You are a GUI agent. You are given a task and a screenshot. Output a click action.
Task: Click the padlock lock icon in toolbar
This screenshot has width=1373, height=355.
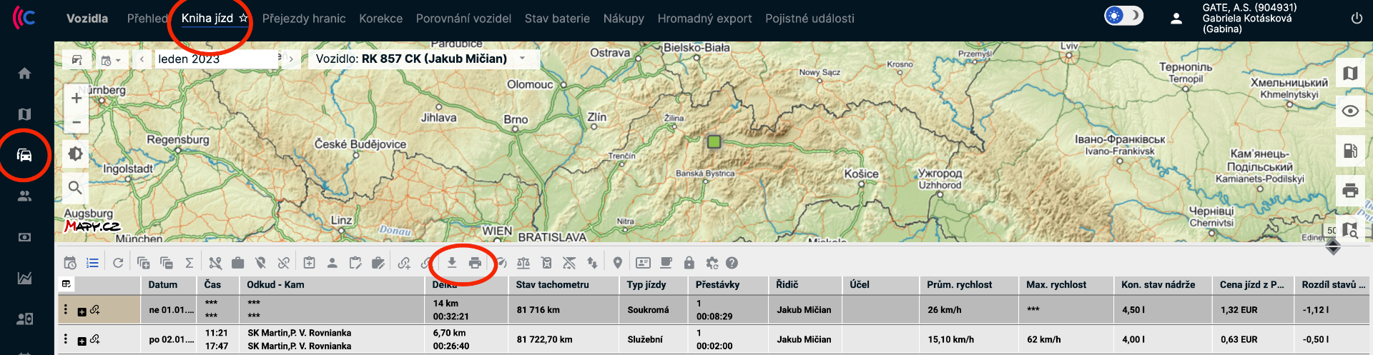689,263
